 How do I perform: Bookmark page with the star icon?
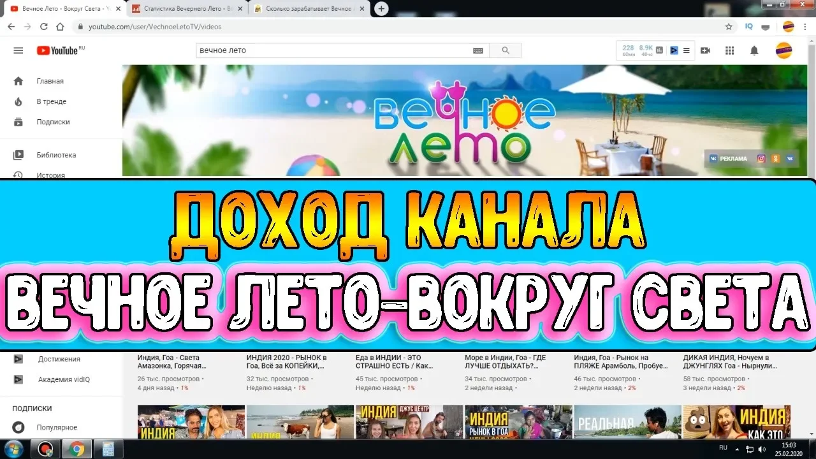(729, 27)
